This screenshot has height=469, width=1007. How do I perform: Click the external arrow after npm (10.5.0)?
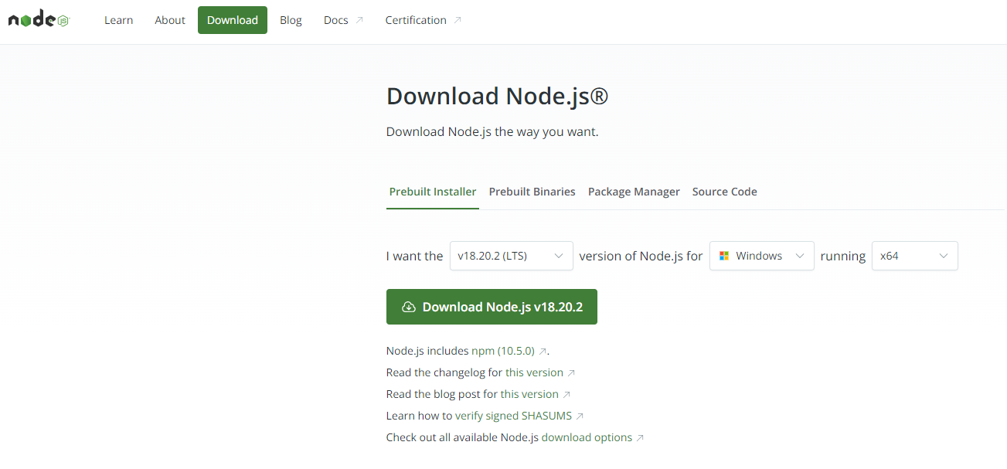[x=543, y=351]
